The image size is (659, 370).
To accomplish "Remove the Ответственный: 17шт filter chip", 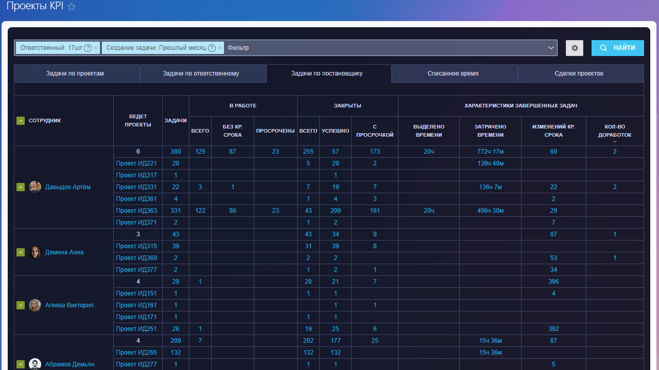I will coord(96,48).
